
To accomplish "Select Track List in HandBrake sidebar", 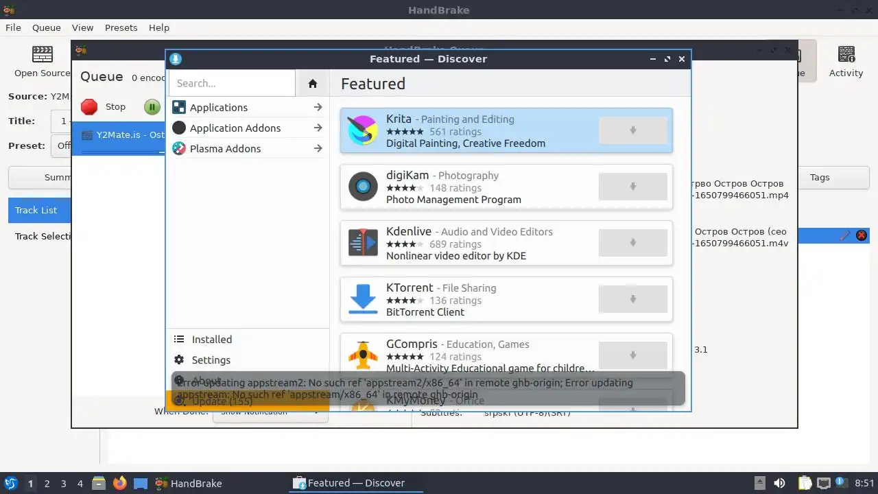I will (39, 210).
